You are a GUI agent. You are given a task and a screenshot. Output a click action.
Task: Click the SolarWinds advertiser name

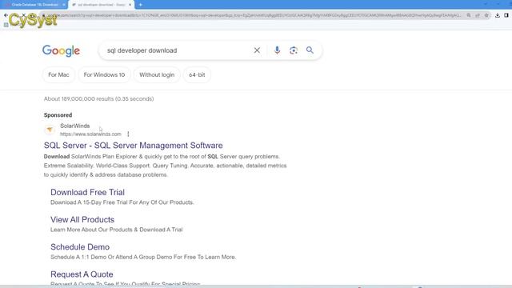coord(74,126)
